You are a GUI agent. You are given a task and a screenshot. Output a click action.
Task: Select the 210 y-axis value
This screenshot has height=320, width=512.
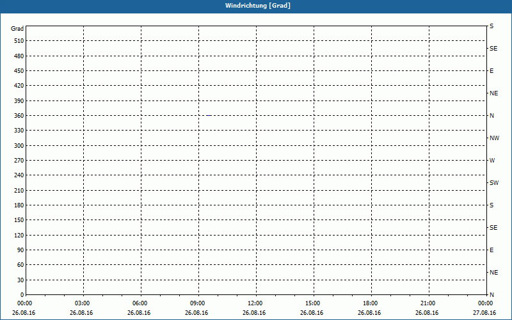tap(19, 191)
